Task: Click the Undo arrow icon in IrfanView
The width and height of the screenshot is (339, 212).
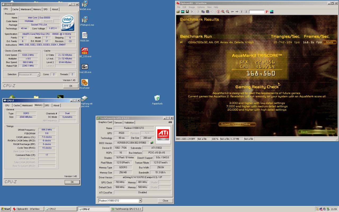Action: coord(212,12)
